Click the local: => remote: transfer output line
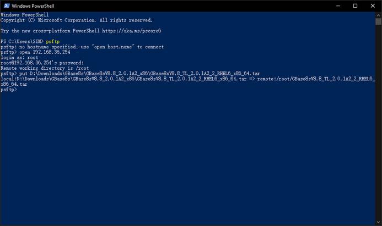Screen dimensions: 382x226 188,81
